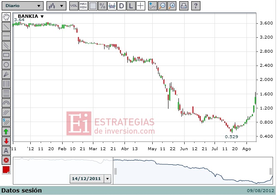Screen dimensions: 278x195
Task: Select the trend line drawing tool
Action: (6, 27)
